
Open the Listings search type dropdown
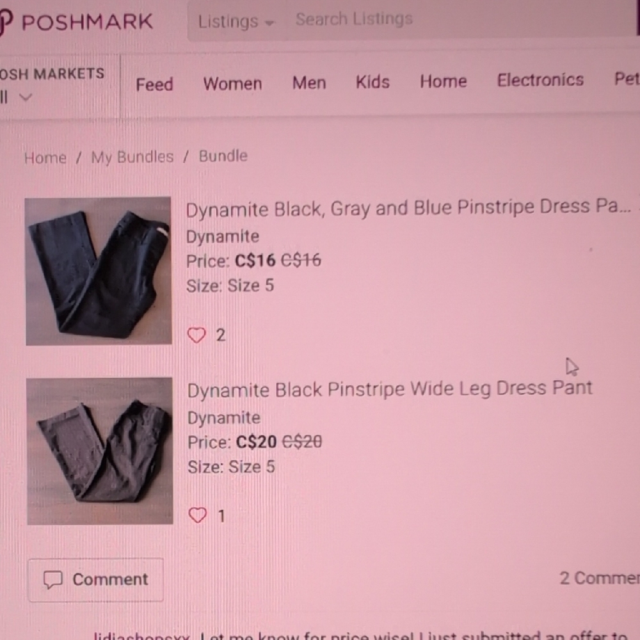[x=236, y=22]
